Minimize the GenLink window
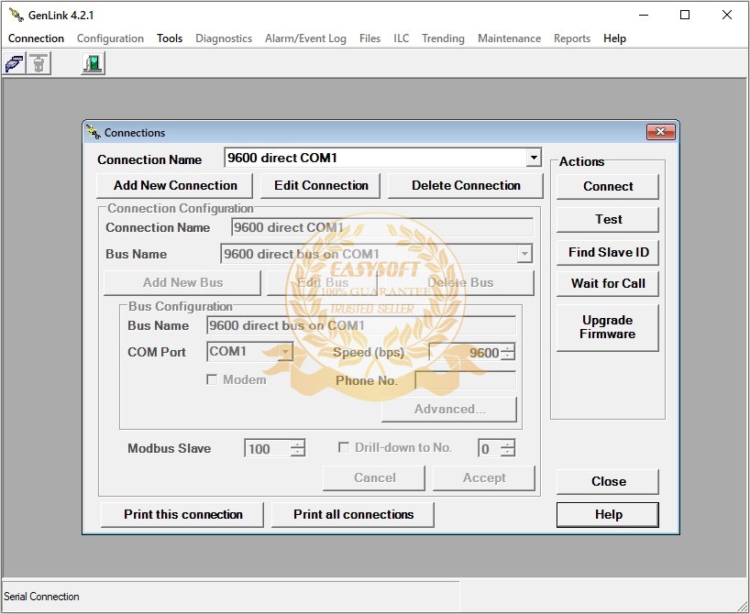 click(644, 15)
